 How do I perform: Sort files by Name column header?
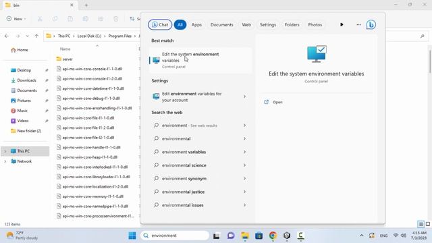click(65, 49)
